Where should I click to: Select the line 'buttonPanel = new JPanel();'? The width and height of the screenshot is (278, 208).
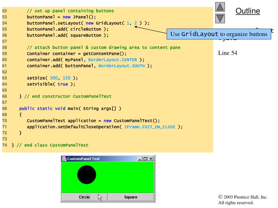tap(61, 17)
